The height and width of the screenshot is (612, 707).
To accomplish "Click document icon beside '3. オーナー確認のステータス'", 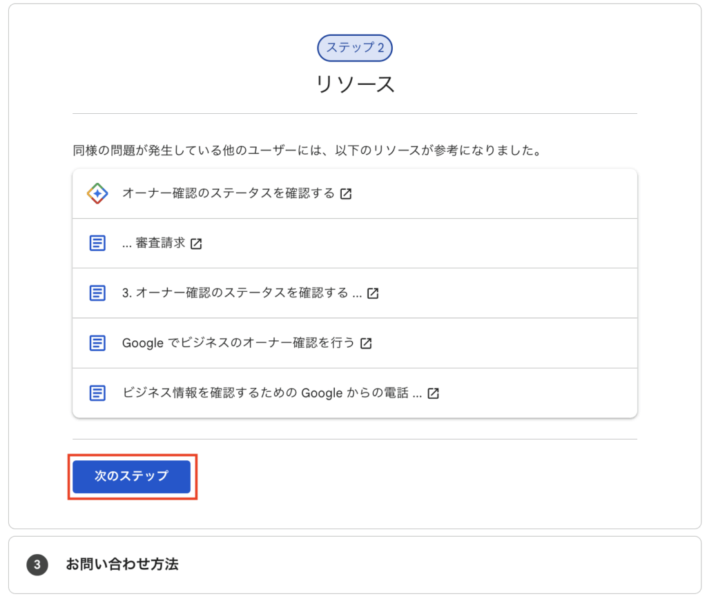I will click(97, 293).
